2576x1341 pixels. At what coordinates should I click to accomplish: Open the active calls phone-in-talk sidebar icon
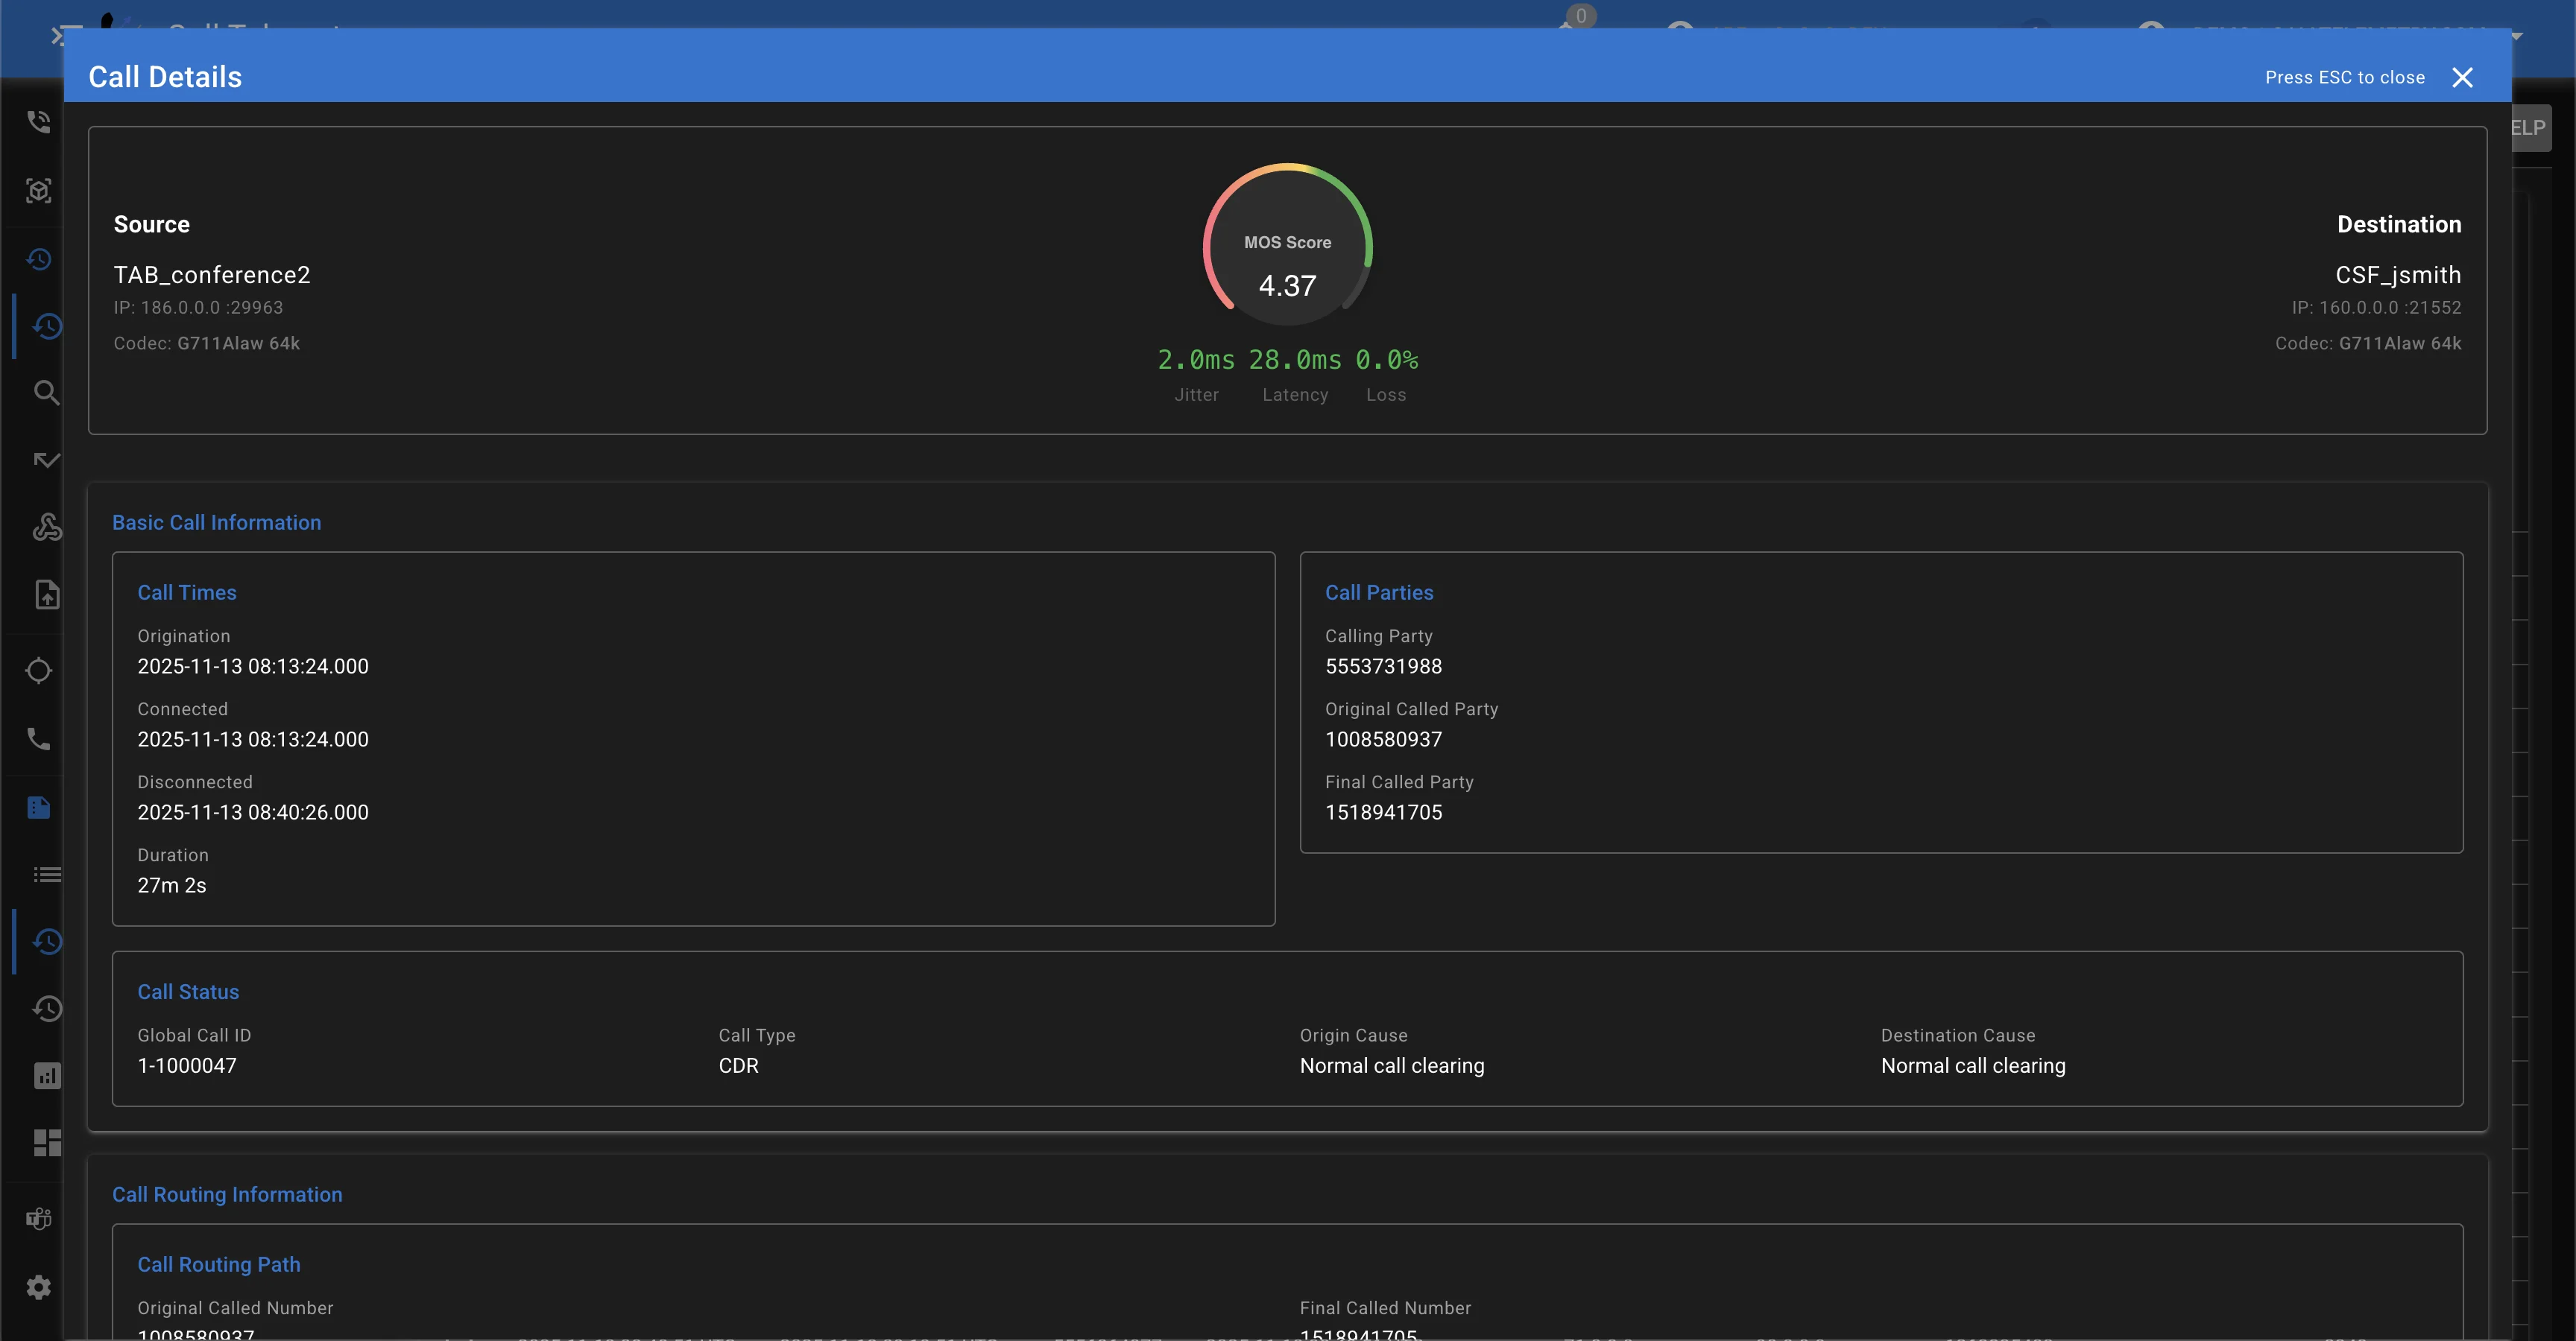tap(39, 122)
